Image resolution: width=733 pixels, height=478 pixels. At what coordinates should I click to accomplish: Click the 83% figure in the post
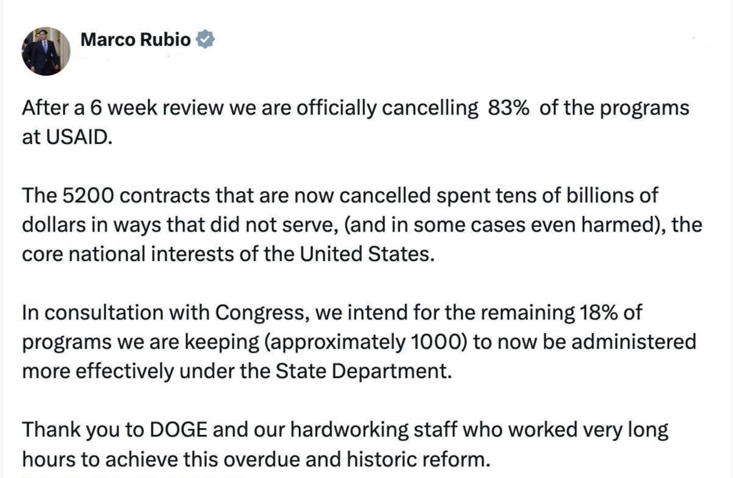tap(508, 109)
